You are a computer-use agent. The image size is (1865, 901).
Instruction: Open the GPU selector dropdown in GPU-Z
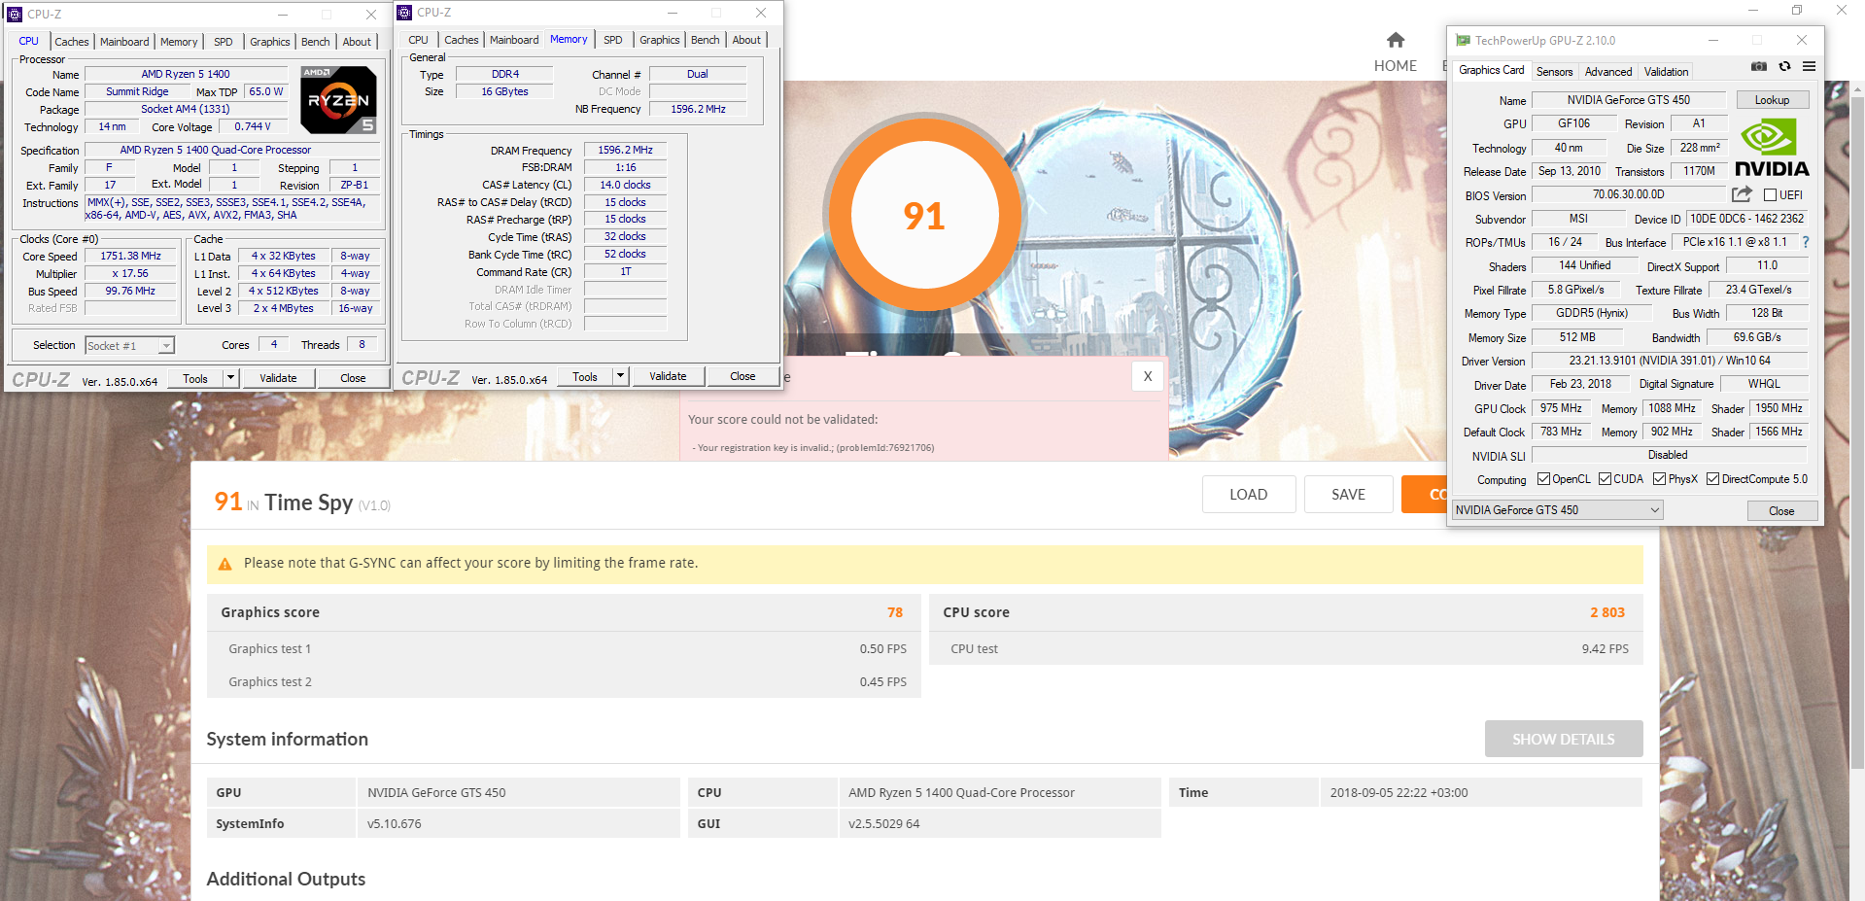[x=1558, y=510]
